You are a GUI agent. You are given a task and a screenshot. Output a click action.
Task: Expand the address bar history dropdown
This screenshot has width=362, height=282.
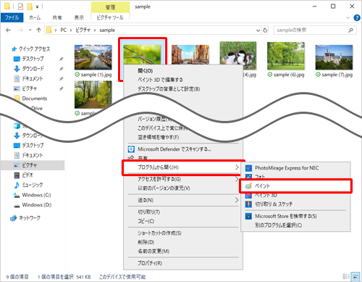pos(258,30)
